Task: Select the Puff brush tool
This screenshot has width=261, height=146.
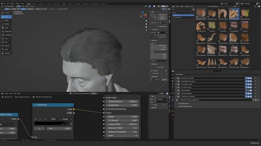Action: (6, 42)
